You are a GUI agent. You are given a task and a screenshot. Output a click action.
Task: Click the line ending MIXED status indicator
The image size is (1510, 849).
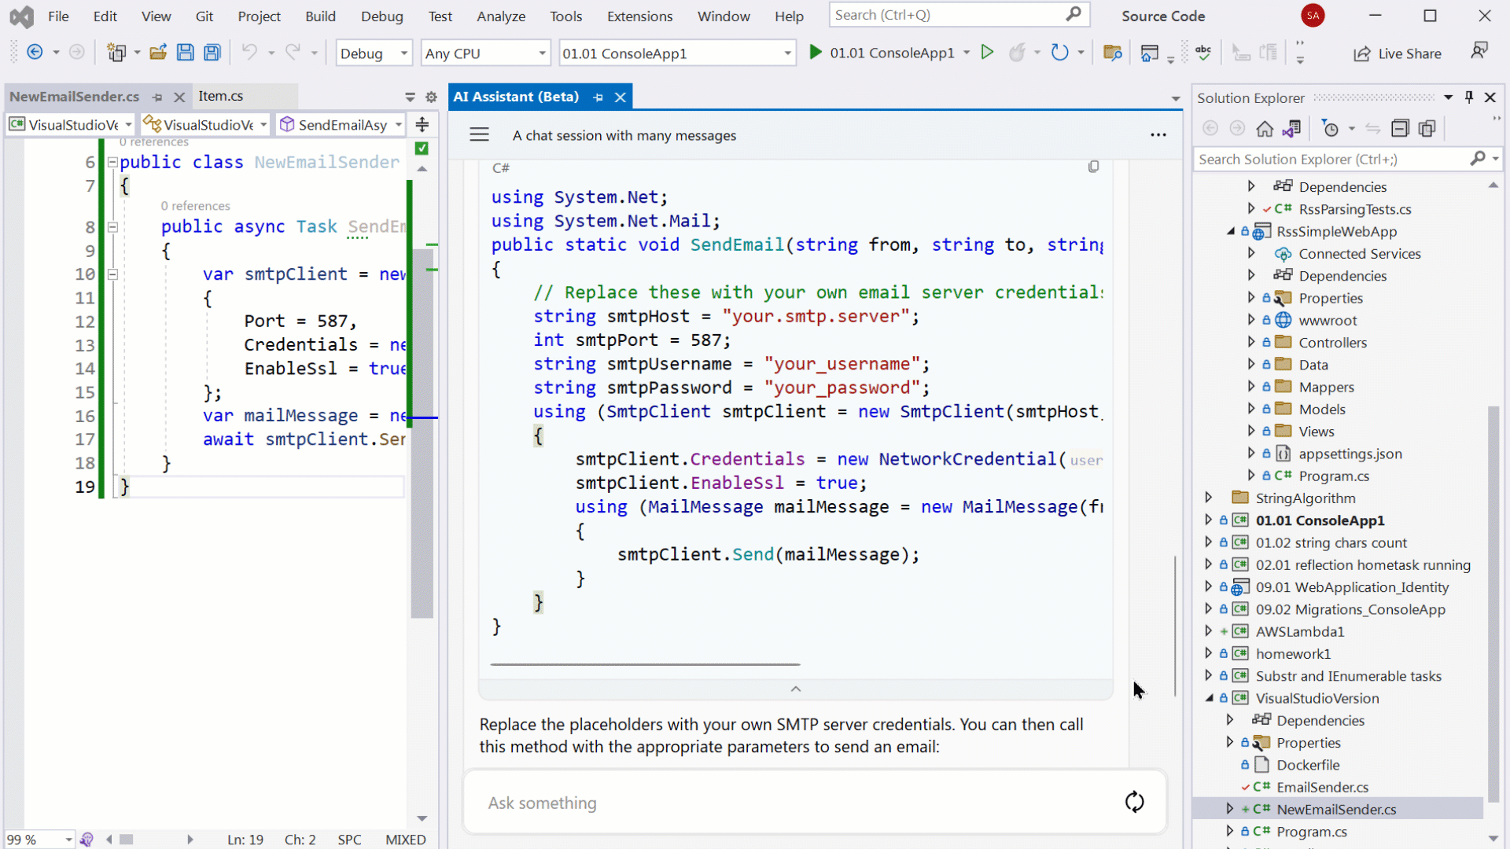pyautogui.click(x=405, y=839)
